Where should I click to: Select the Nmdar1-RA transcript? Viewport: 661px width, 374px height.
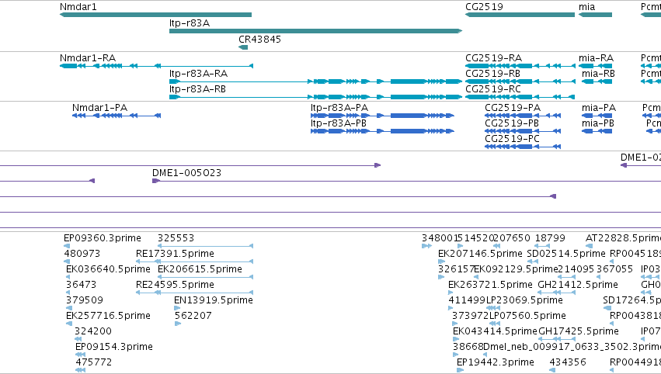point(156,66)
